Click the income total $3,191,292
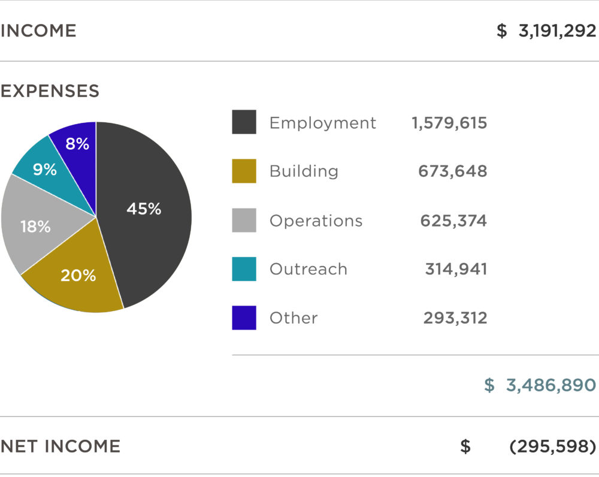 click(x=546, y=31)
